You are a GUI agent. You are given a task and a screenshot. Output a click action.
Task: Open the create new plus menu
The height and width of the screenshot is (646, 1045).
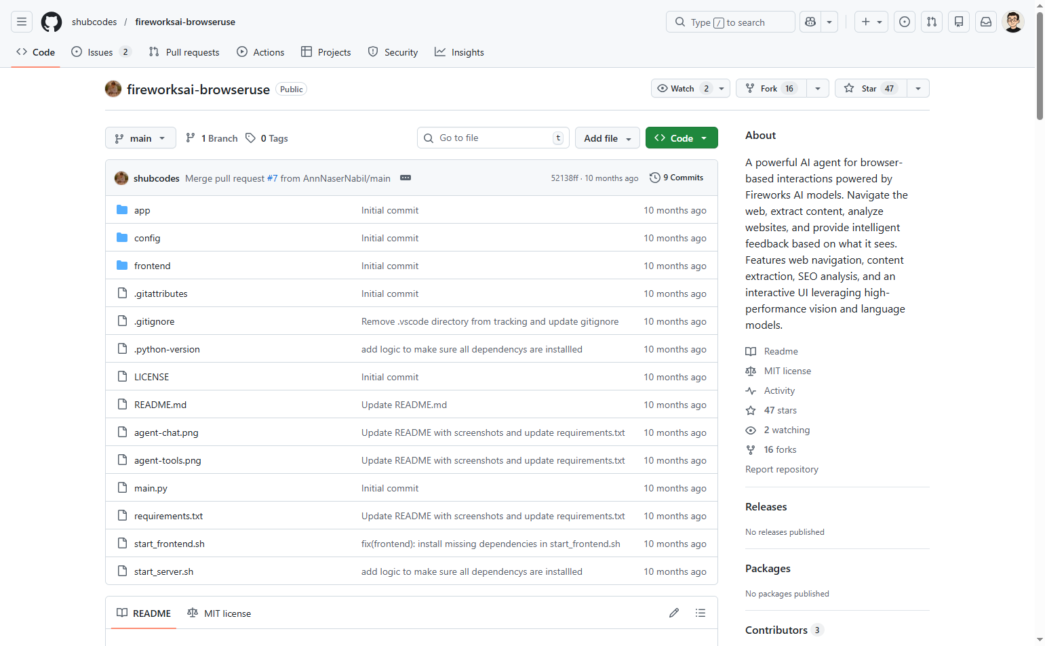[871, 22]
